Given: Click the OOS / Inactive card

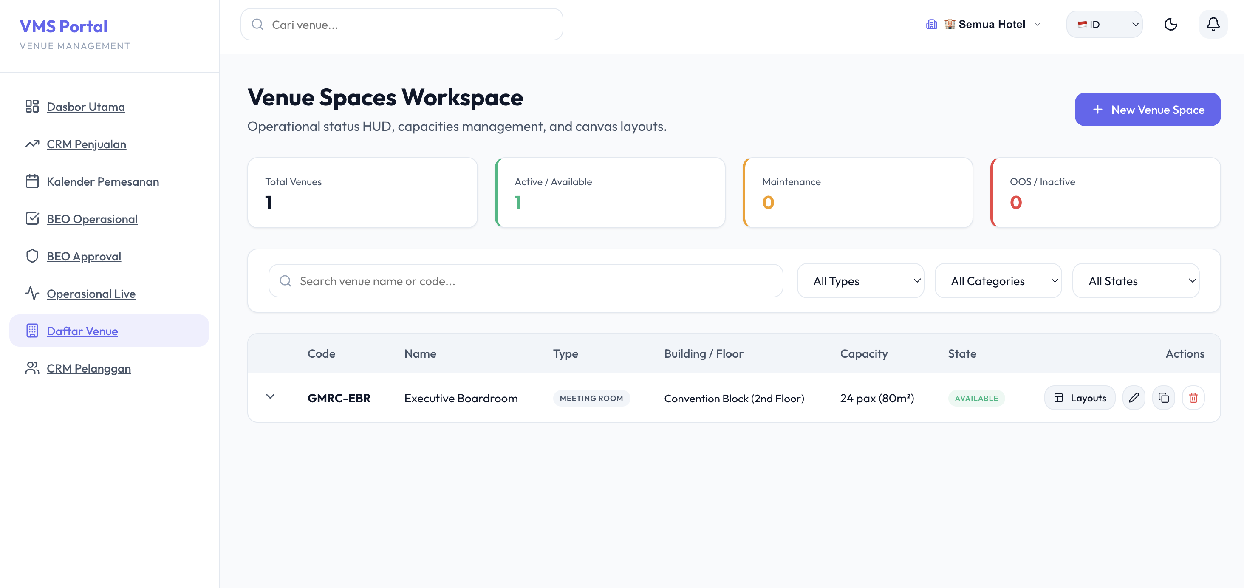Looking at the screenshot, I should pos(1105,192).
